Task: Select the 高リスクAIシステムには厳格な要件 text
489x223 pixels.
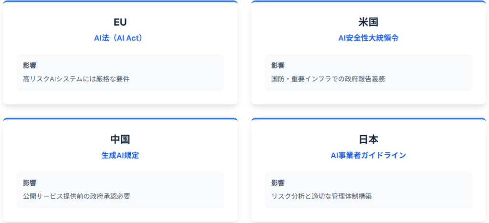Action: [76, 78]
